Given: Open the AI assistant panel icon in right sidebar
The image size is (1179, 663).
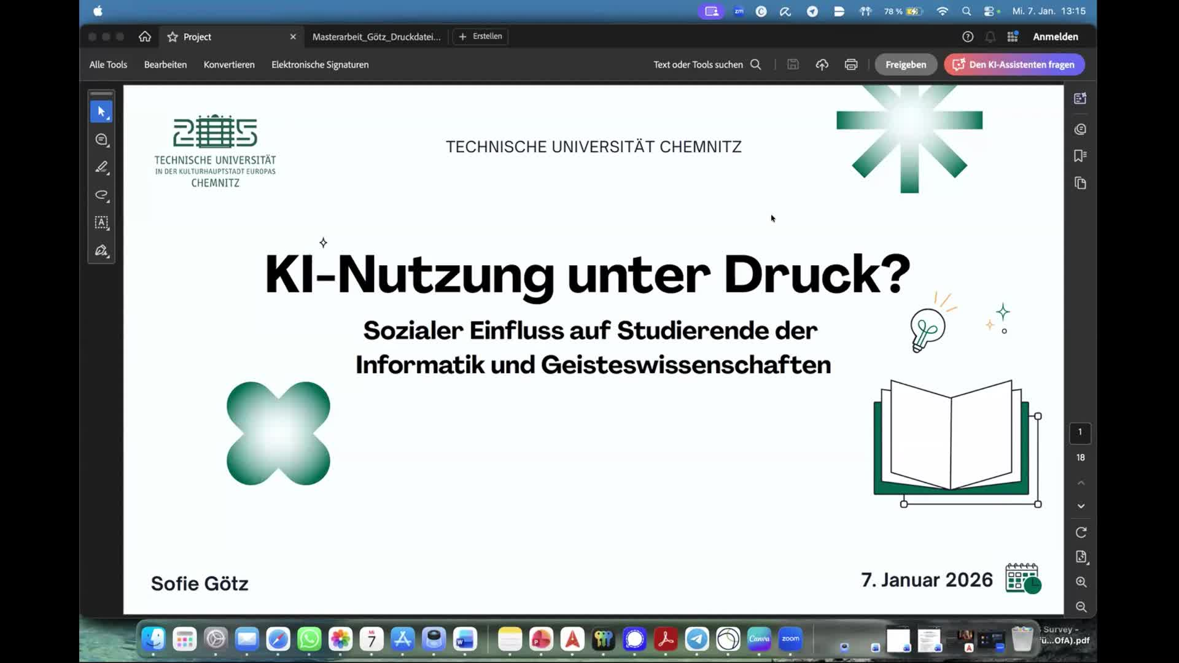Looking at the screenshot, I should click(1080, 99).
